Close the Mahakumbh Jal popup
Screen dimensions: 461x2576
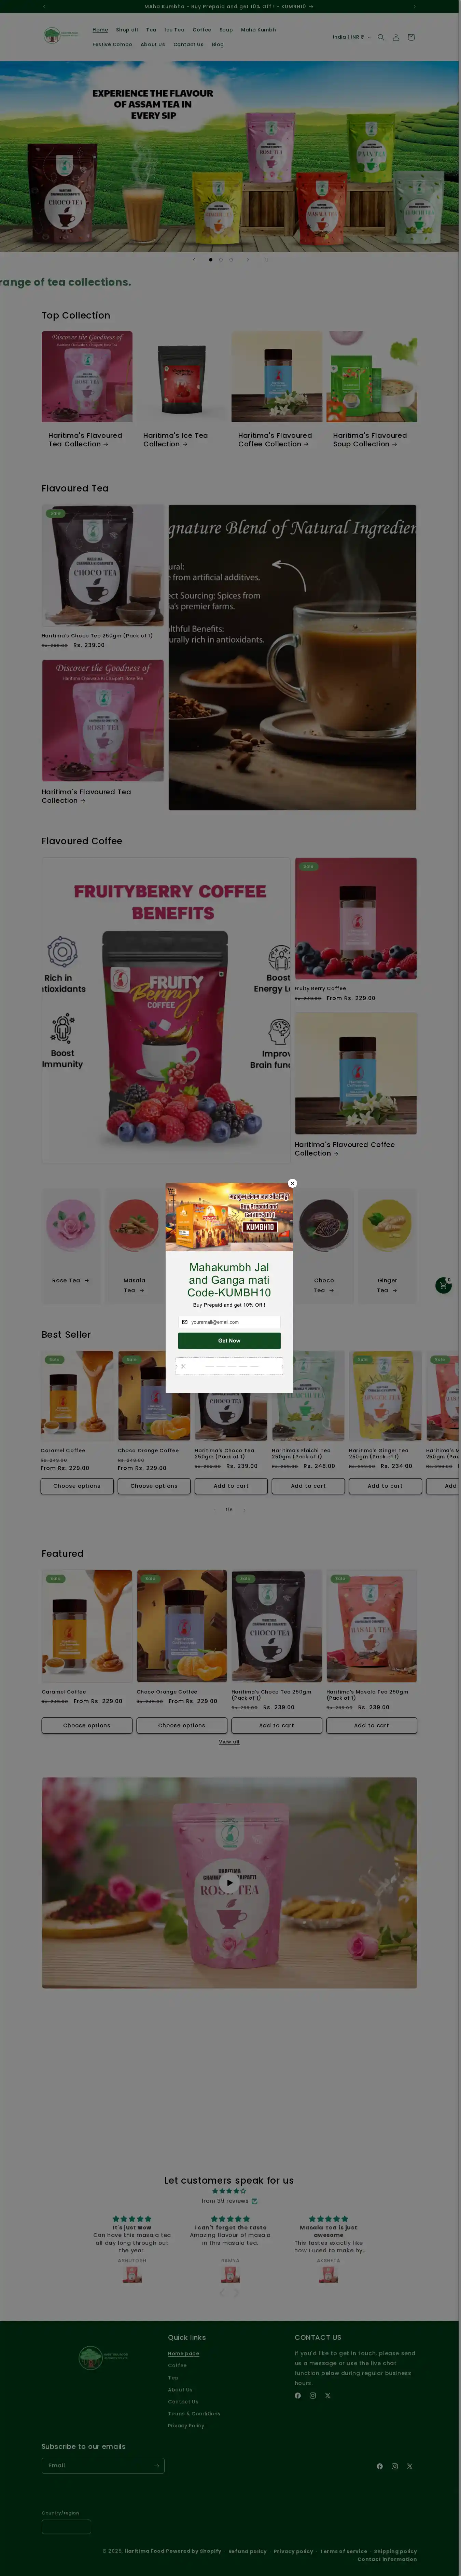tap(292, 1183)
